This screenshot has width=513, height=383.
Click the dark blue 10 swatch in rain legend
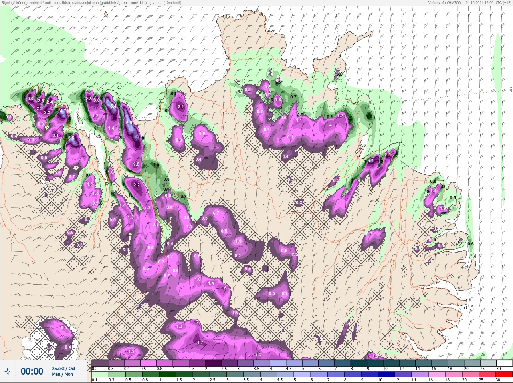pos(386,375)
